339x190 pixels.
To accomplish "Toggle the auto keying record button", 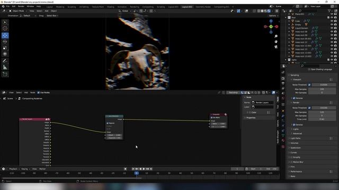I will coord(126,169).
